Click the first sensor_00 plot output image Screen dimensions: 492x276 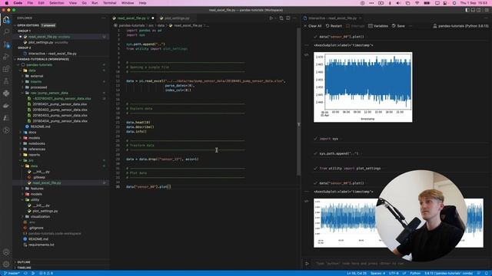(363, 87)
